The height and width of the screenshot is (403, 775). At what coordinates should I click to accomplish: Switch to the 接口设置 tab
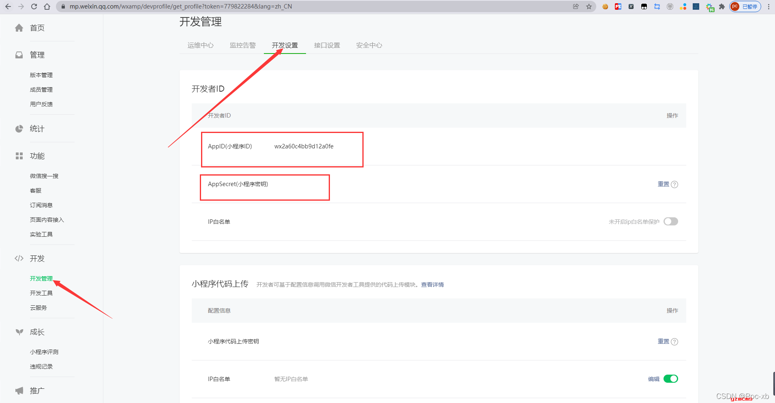pos(327,45)
